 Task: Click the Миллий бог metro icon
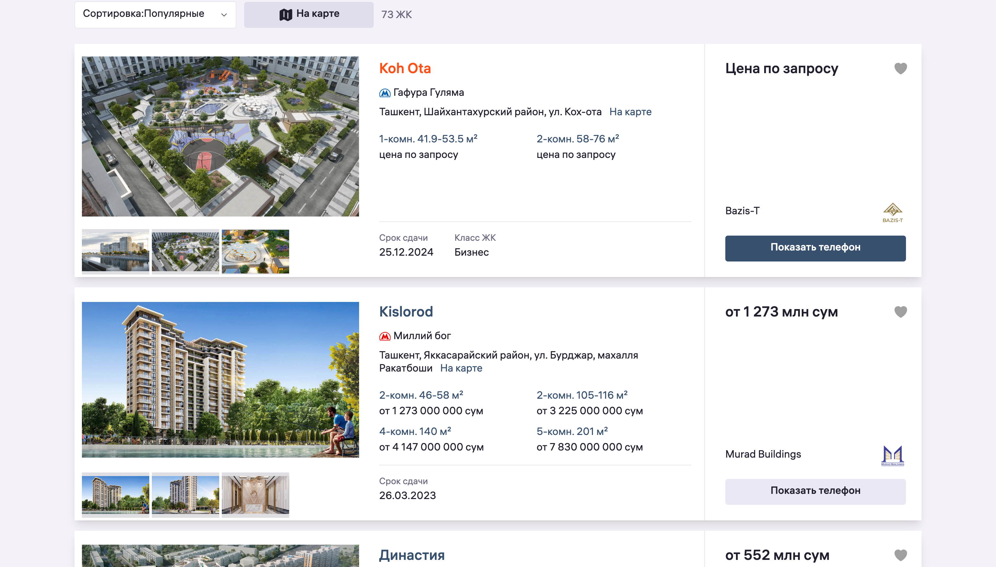pyautogui.click(x=384, y=336)
